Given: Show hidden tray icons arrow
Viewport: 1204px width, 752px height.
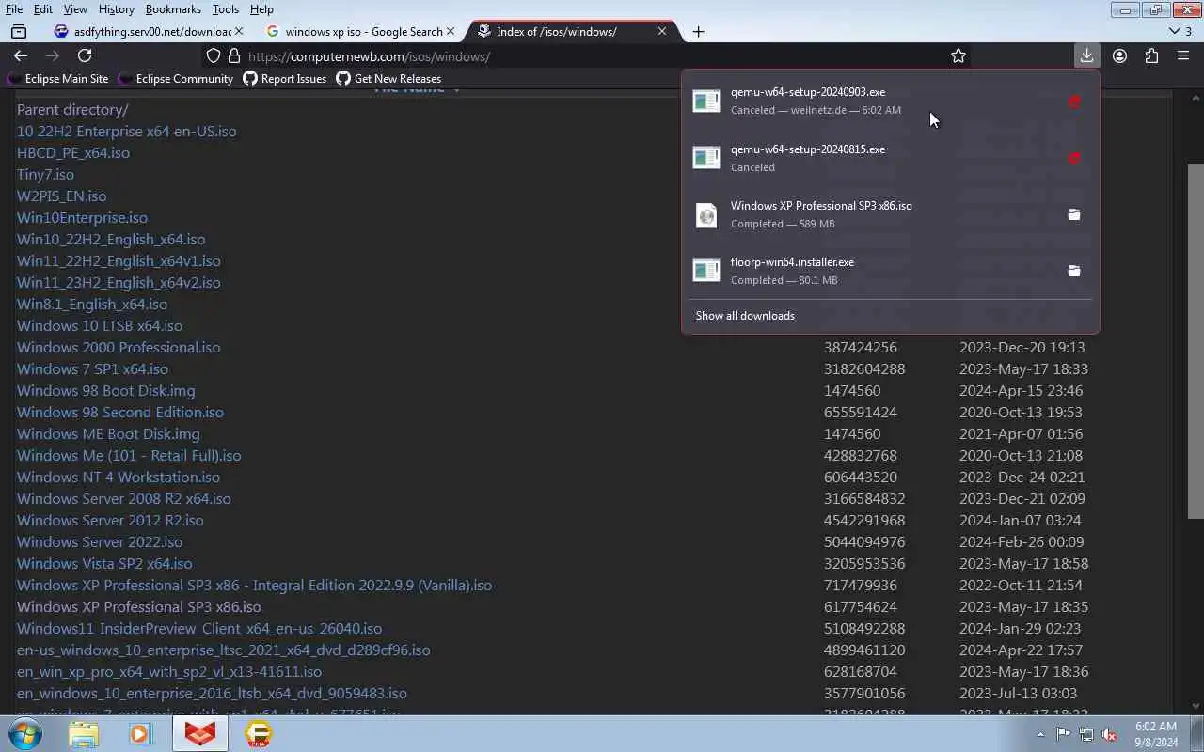Looking at the screenshot, I should [x=1040, y=734].
